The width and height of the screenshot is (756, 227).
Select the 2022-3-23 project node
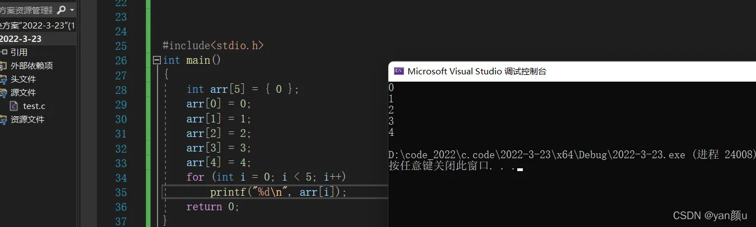[x=21, y=39]
